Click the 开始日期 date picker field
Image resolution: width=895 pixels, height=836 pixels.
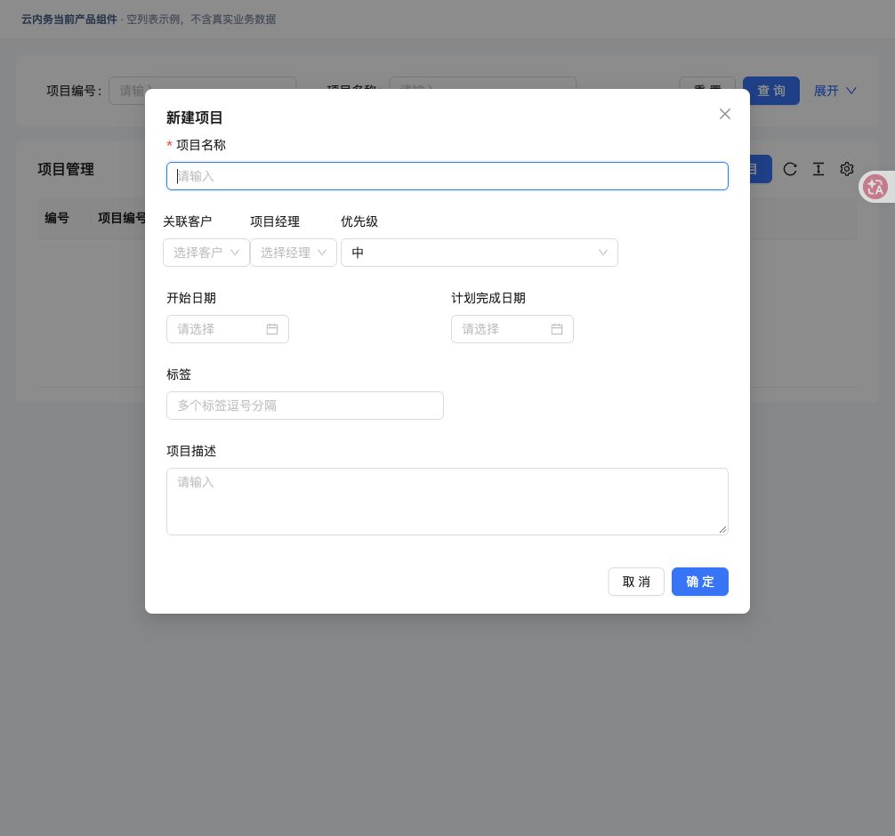pos(228,329)
